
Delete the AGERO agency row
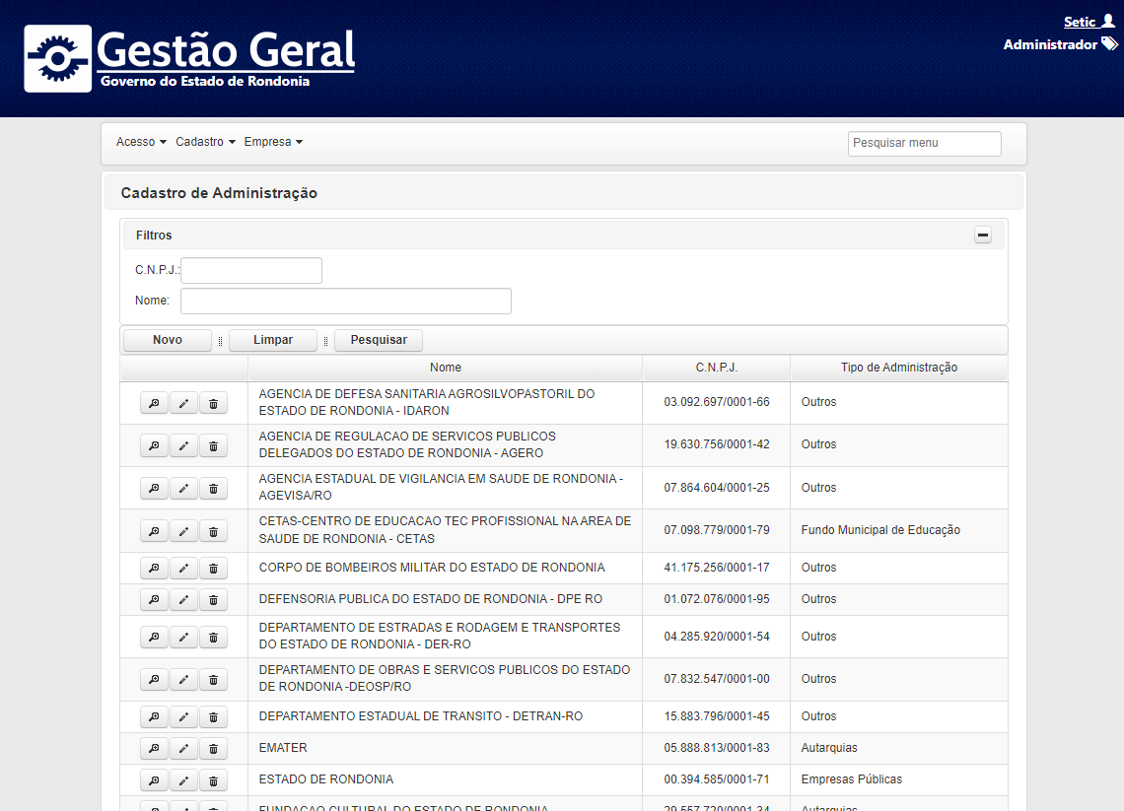point(213,445)
